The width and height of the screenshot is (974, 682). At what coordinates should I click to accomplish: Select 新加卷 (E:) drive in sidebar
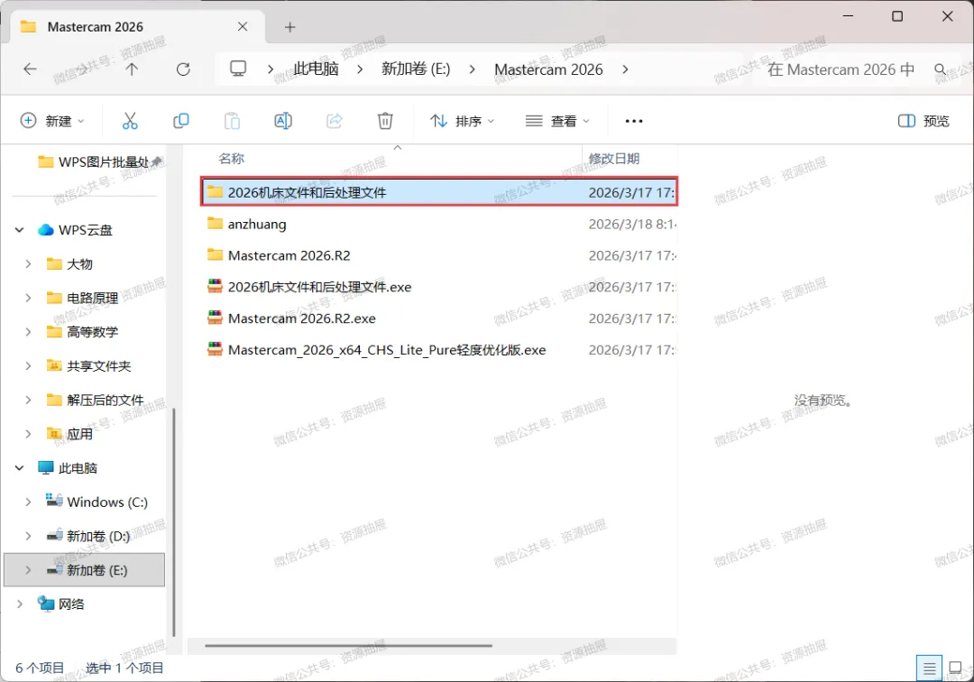point(85,569)
